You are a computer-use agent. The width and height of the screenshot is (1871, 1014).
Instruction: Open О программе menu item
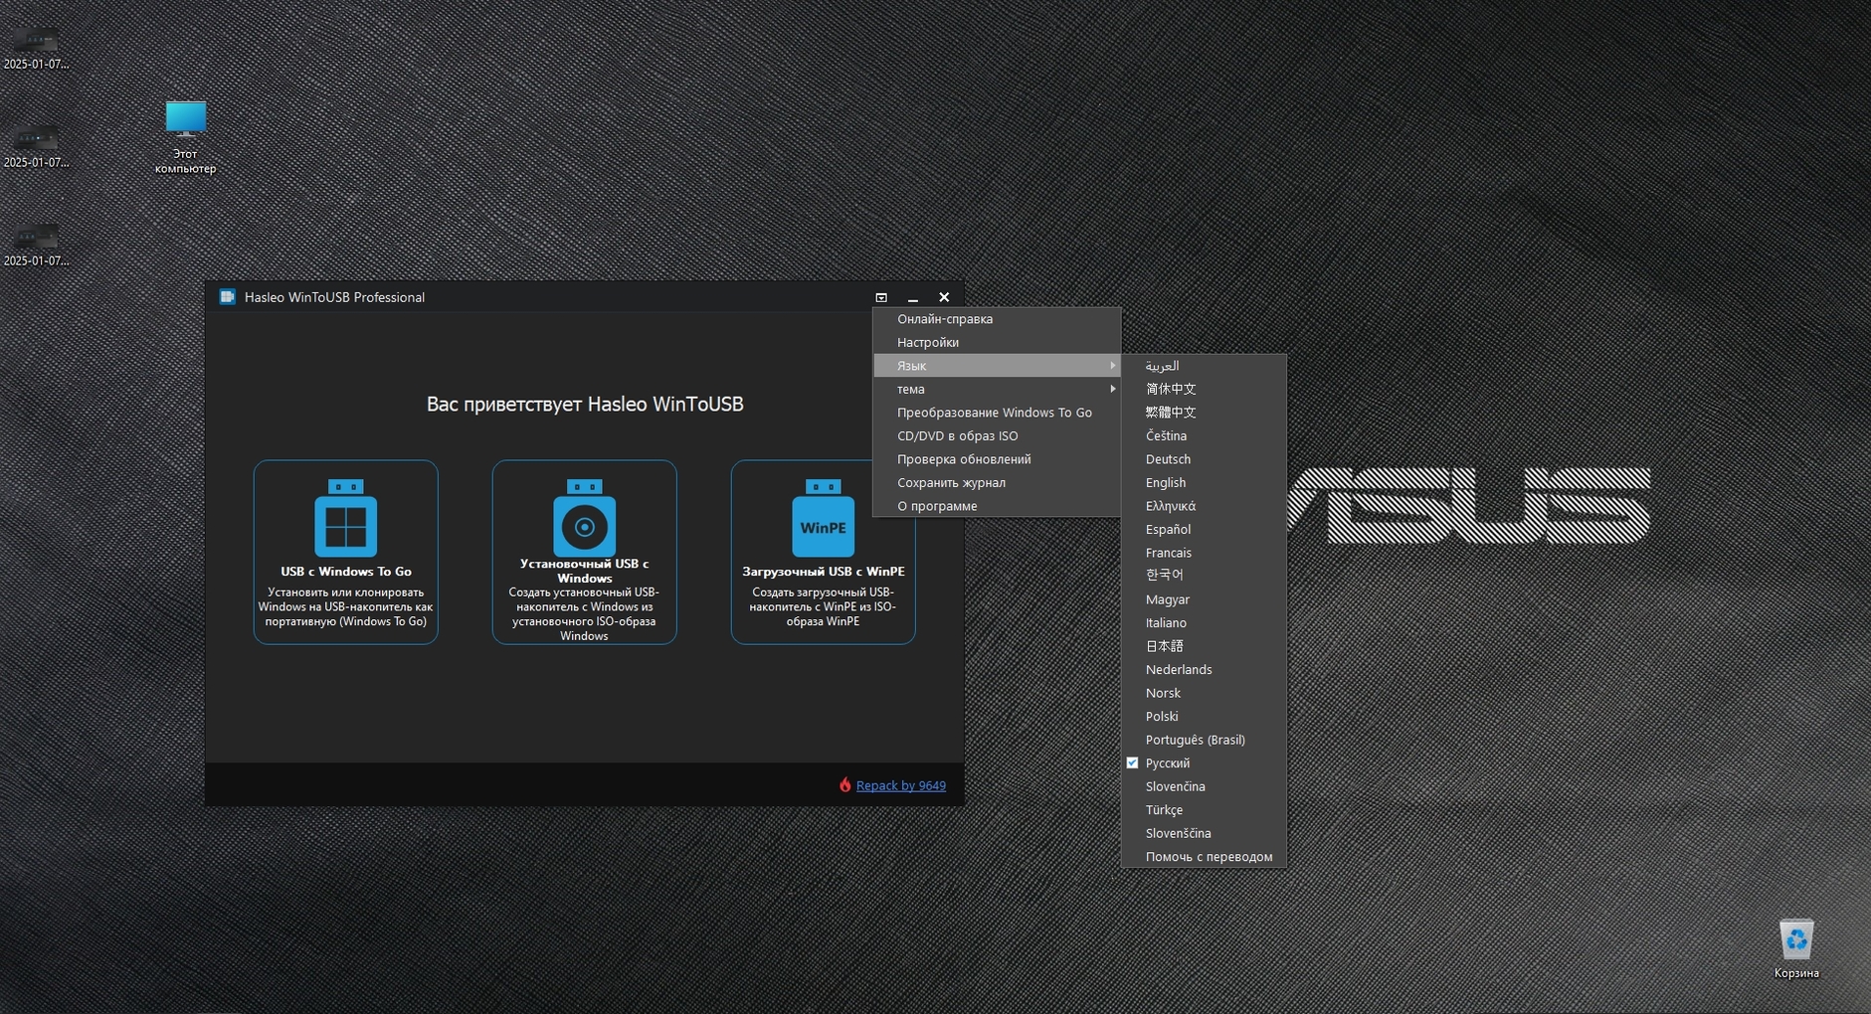(x=997, y=506)
